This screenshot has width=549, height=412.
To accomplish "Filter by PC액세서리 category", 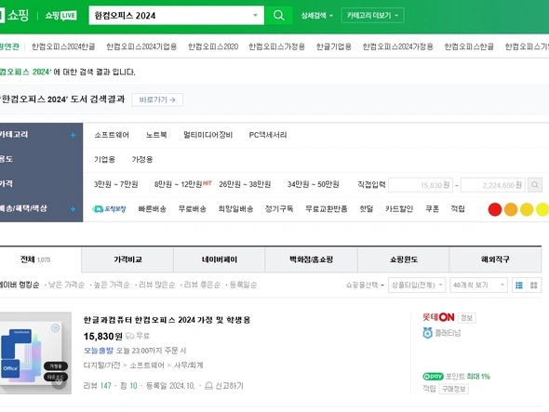I will click(268, 135).
